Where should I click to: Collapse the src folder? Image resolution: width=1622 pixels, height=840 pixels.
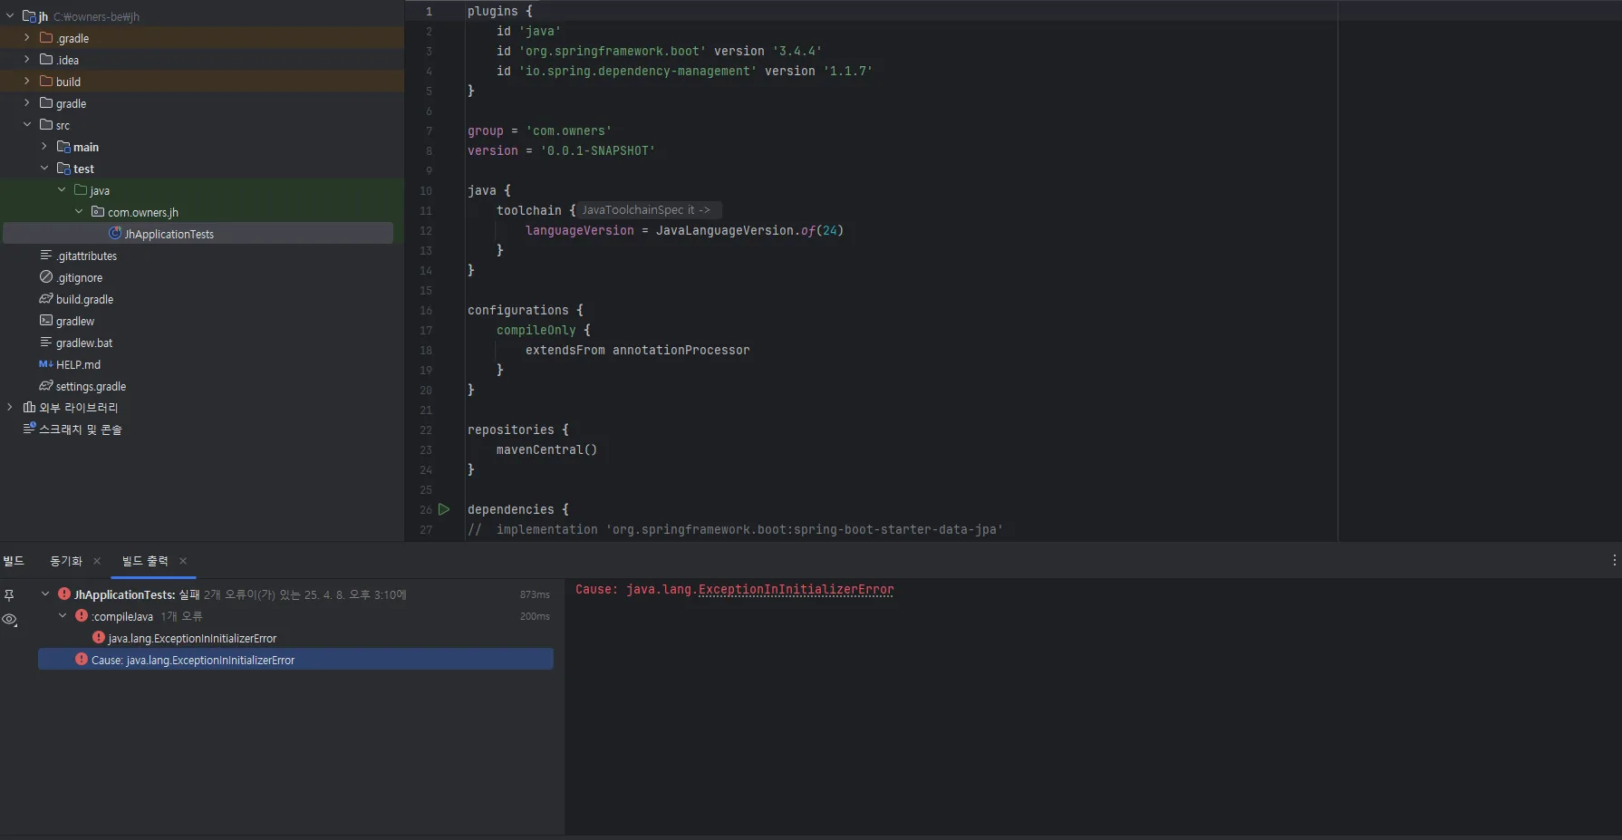point(27,125)
